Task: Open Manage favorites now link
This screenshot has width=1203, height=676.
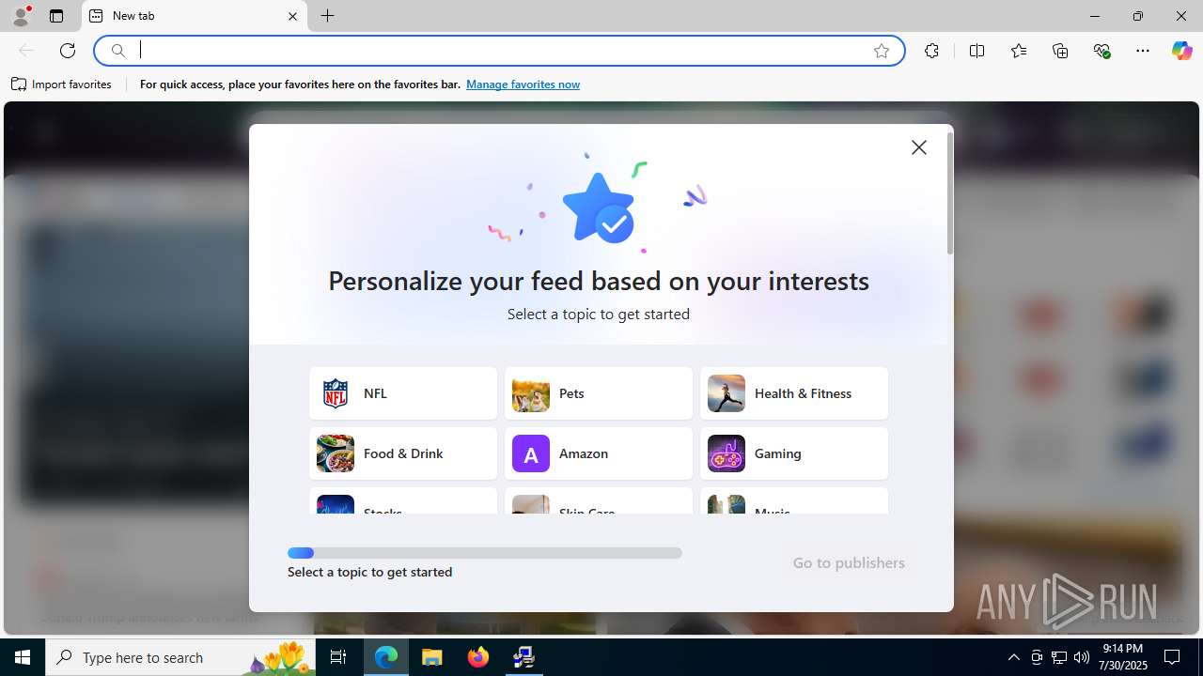Action: pos(523,84)
